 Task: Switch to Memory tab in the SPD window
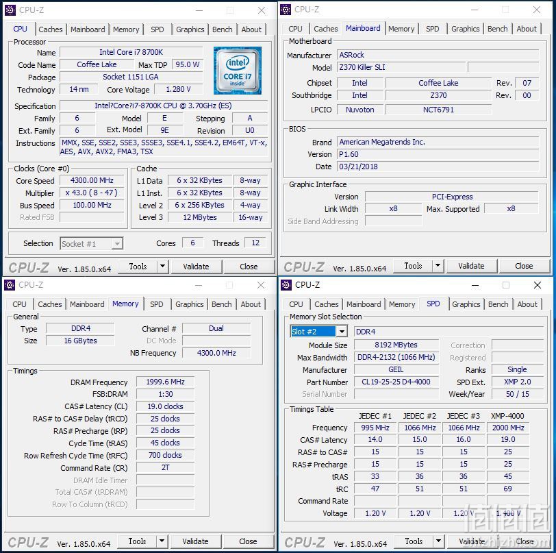coord(402,304)
